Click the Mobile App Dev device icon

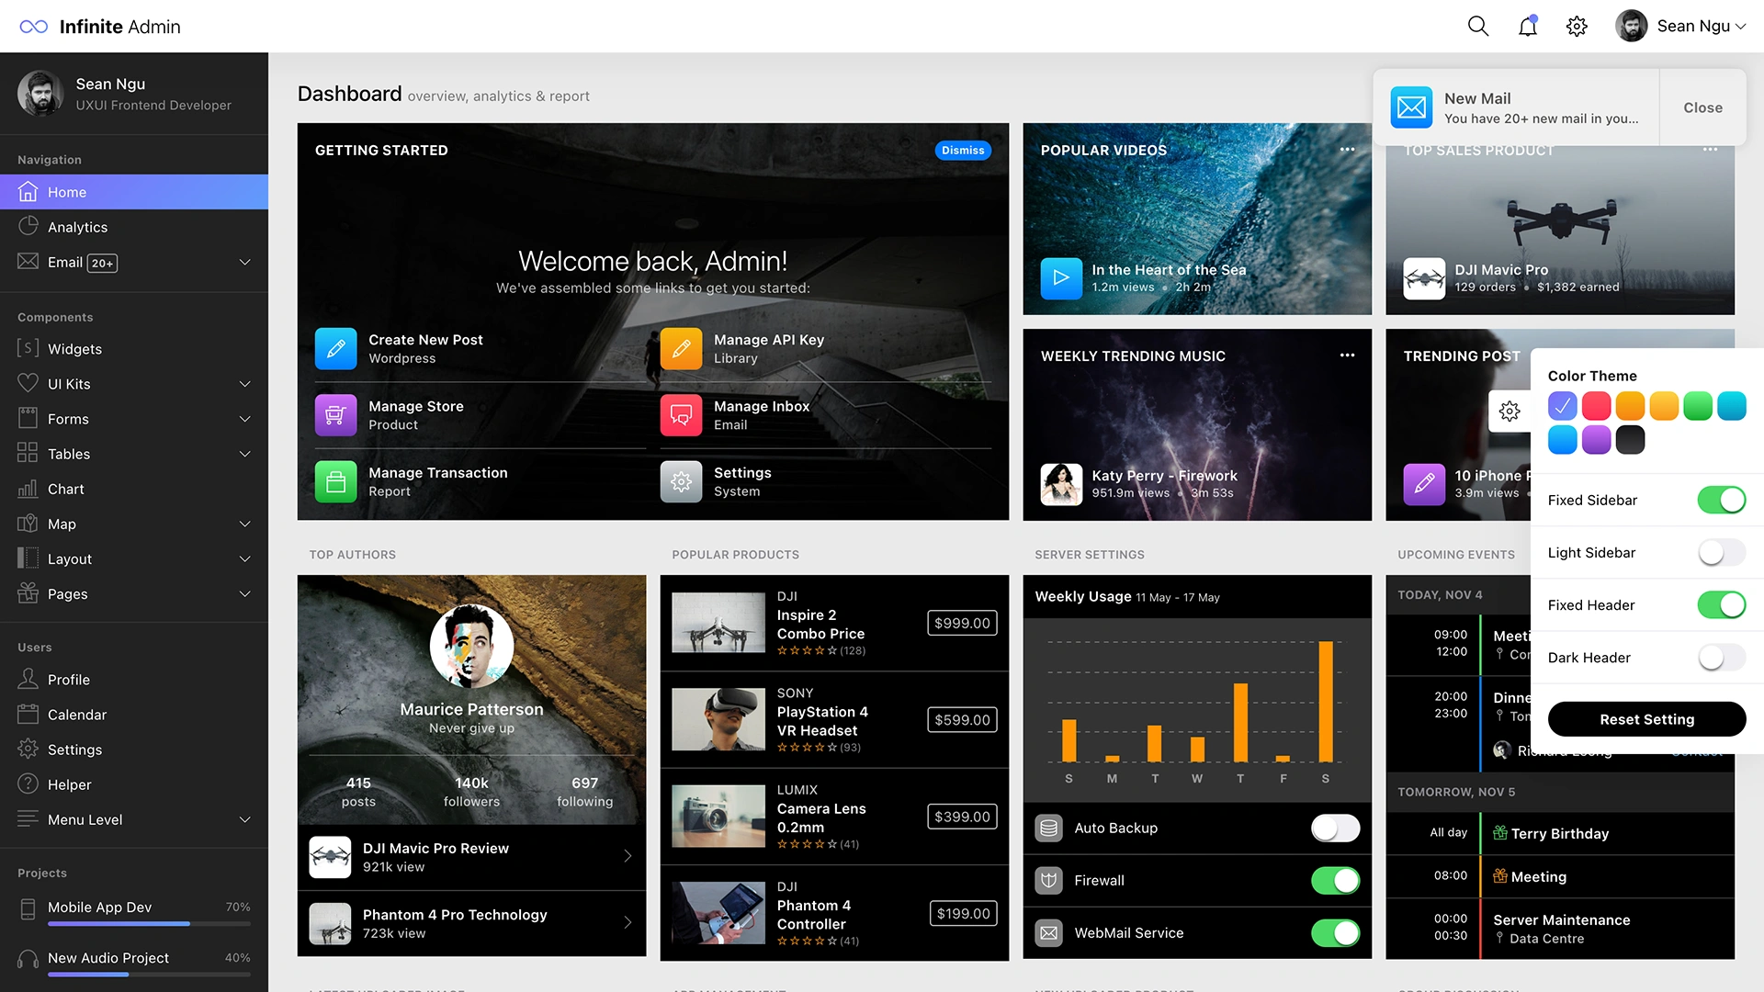click(x=28, y=907)
